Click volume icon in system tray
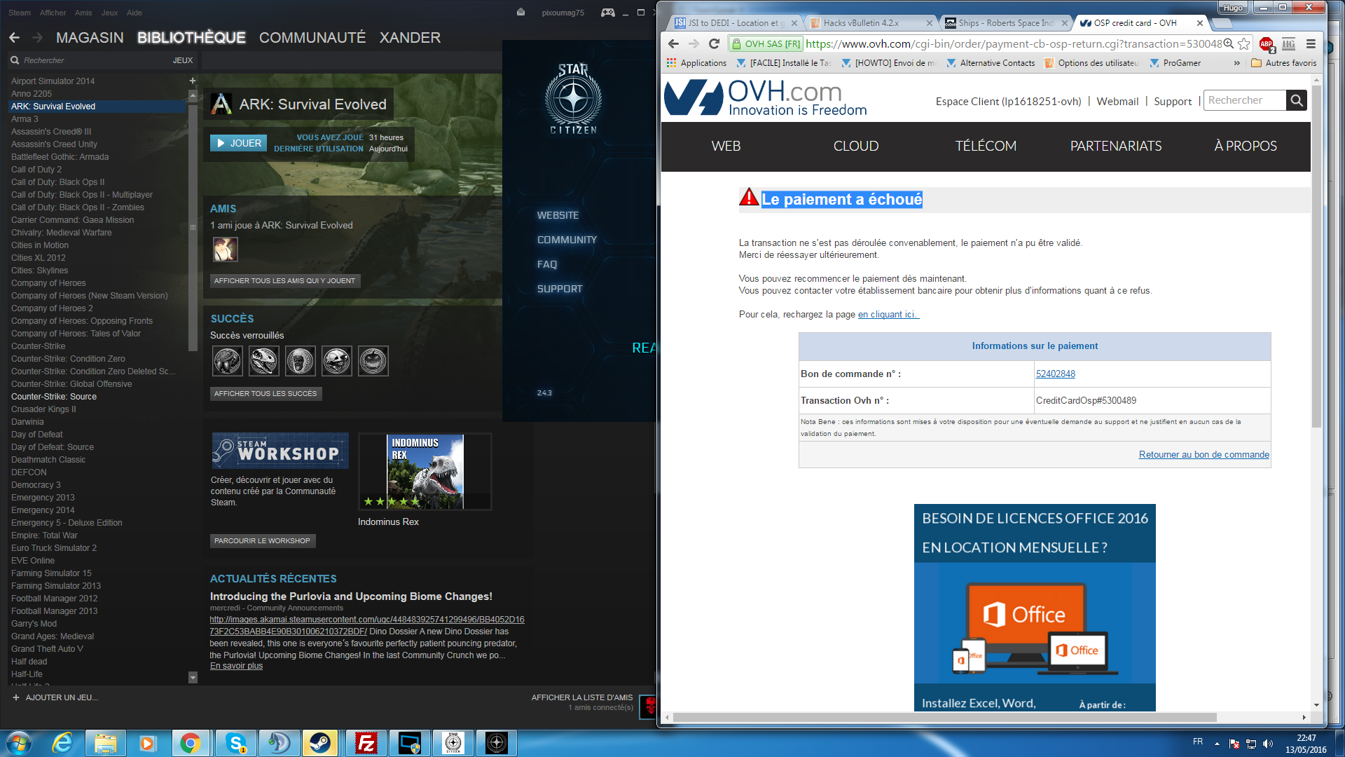1345x757 pixels. pyautogui.click(x=1267, y=744)
